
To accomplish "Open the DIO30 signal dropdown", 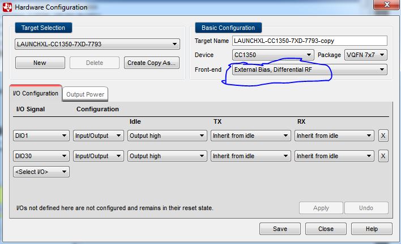I will point(41,156).
